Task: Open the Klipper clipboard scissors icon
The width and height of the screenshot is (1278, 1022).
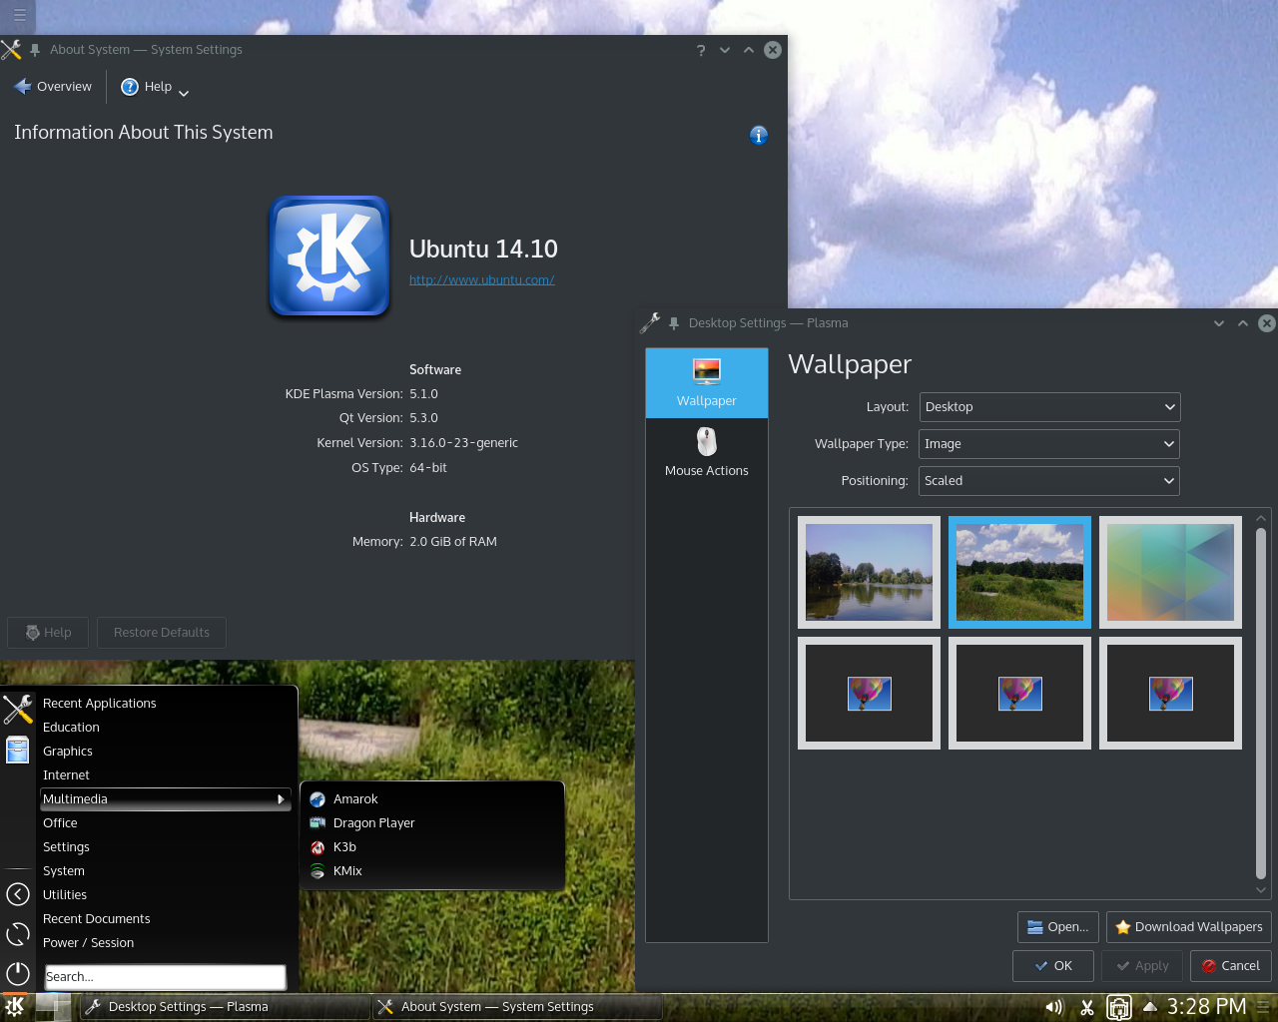Action: click(1087, 1007)
